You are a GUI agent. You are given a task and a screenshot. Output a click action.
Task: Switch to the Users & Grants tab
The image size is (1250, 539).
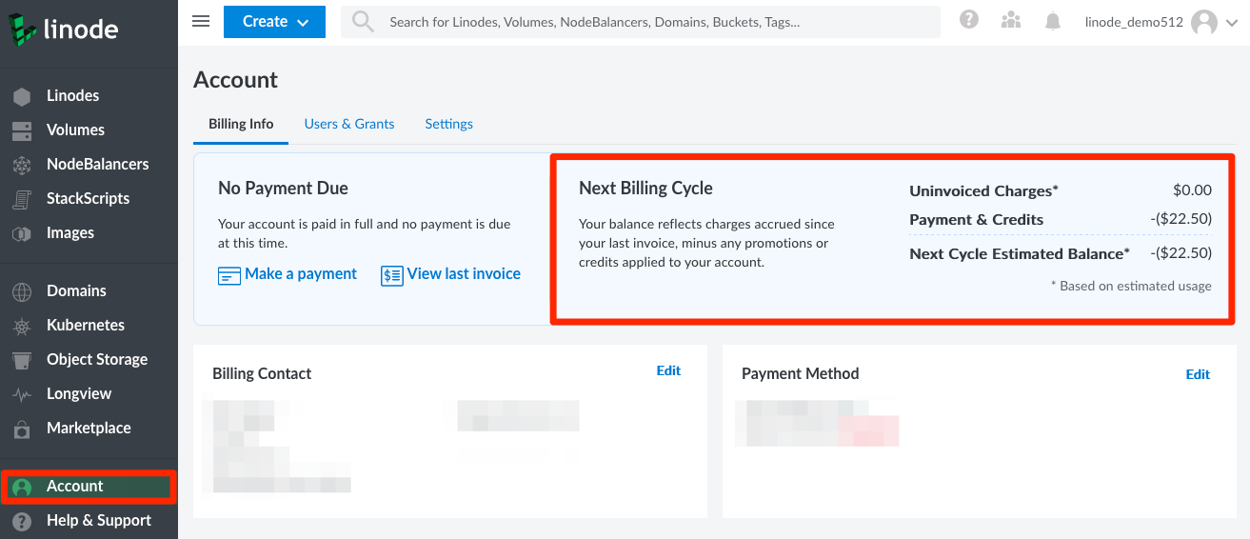tap(349, 124)
